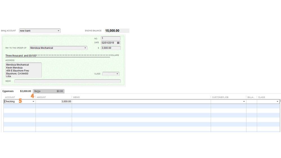Screen dimensions: 281x158
Task: Click the expense Amount cell 3,000.00
Action: [54, 101]
